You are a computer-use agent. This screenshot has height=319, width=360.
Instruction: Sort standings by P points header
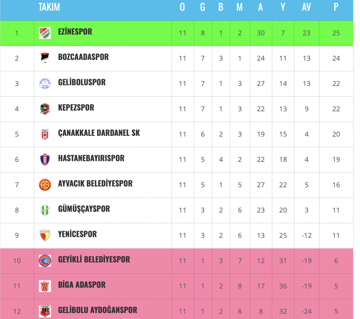(336, 7)
